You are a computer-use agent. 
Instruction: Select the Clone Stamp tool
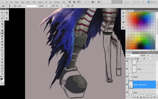[2, 36]
